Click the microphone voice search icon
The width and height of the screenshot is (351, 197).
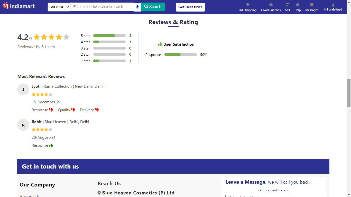137,7
